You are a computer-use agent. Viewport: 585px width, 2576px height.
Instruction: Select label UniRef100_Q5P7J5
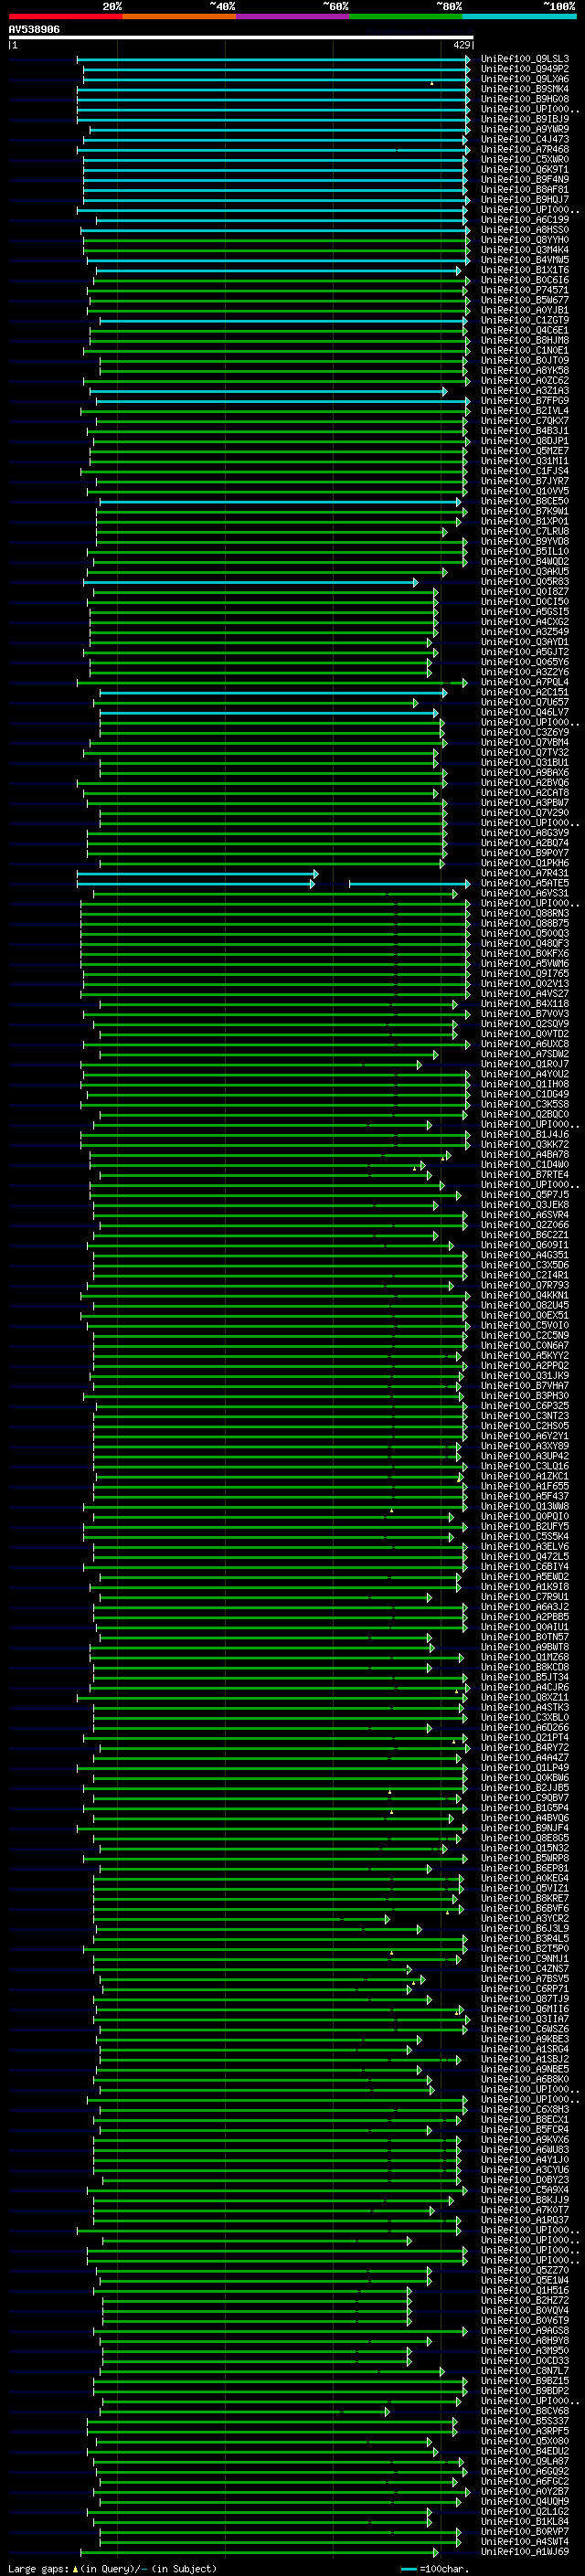coord(525,1195)
